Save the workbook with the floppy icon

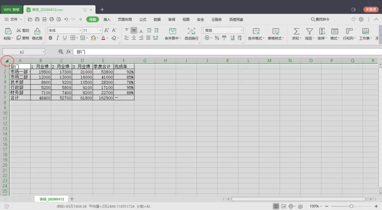37,19
